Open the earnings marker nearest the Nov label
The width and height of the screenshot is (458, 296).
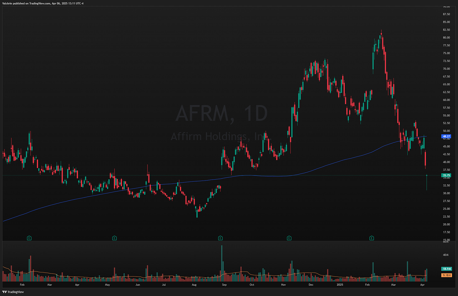pyautogui.click(x=289, y=238)
